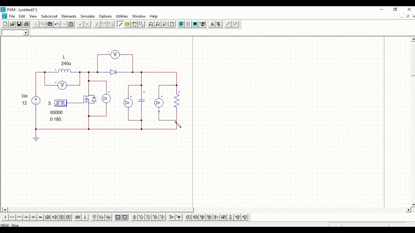Place a voltage probe from bottom toolbar
This screenshot has height=233, width=415.
point(94,217)
